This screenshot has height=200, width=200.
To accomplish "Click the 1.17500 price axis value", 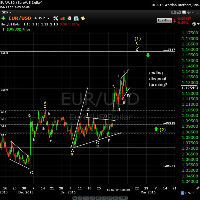I will pos(190,33).
